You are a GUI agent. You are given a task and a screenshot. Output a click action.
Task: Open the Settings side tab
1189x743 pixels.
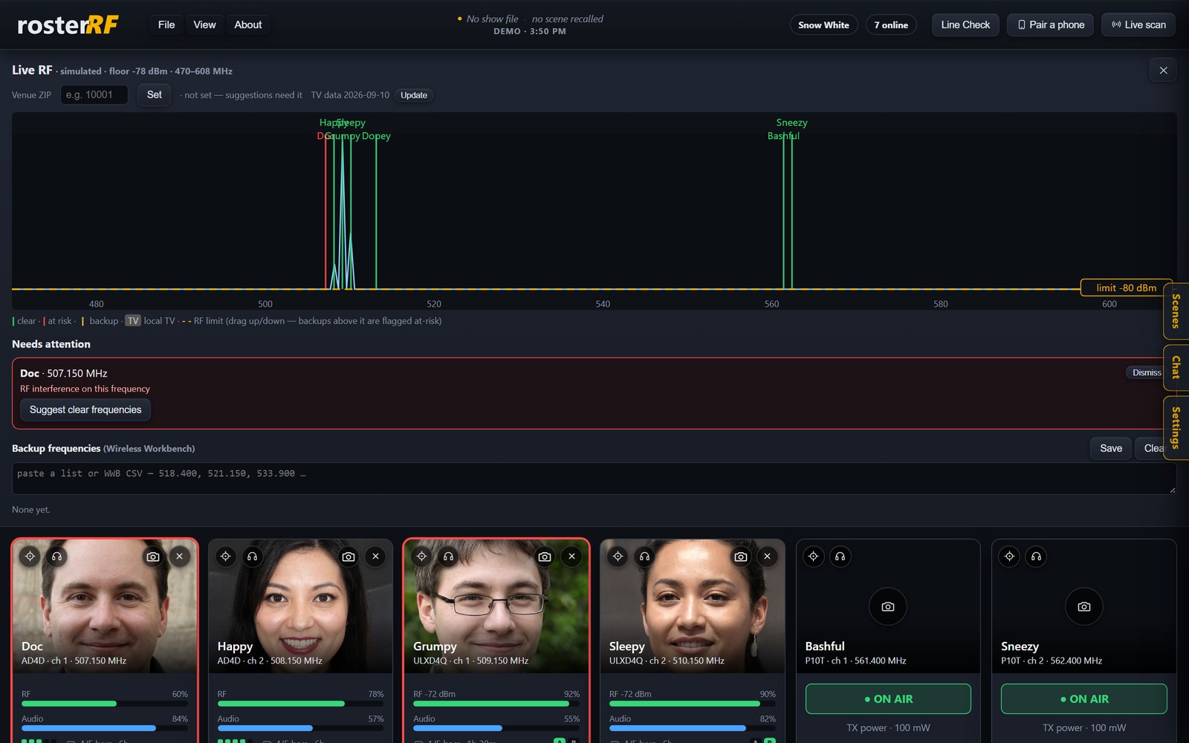[1176, 428]
